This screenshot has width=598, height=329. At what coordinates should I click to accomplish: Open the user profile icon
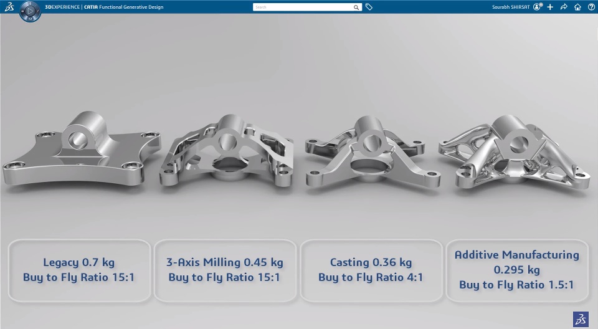538,7
